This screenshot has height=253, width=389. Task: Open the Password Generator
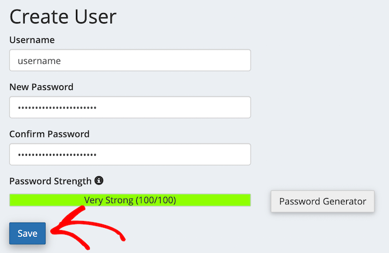(x=322, y=201)
